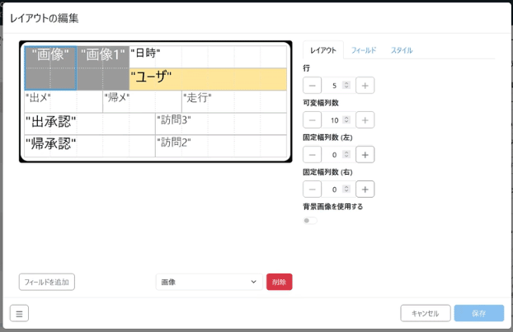This screenshot has width=513, height=332.
Task: Increase 固定幅列数 (右) with the plus button
Action: (x=365, y=189)
